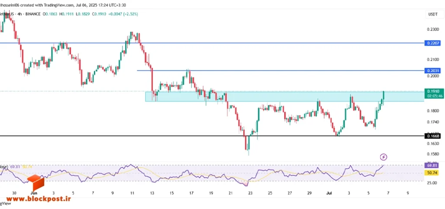Image resolution: width=445 pixels, height=209 pixels.
Task: Click the 0.1800 price axis label
Action: click(x=432, y=111)
